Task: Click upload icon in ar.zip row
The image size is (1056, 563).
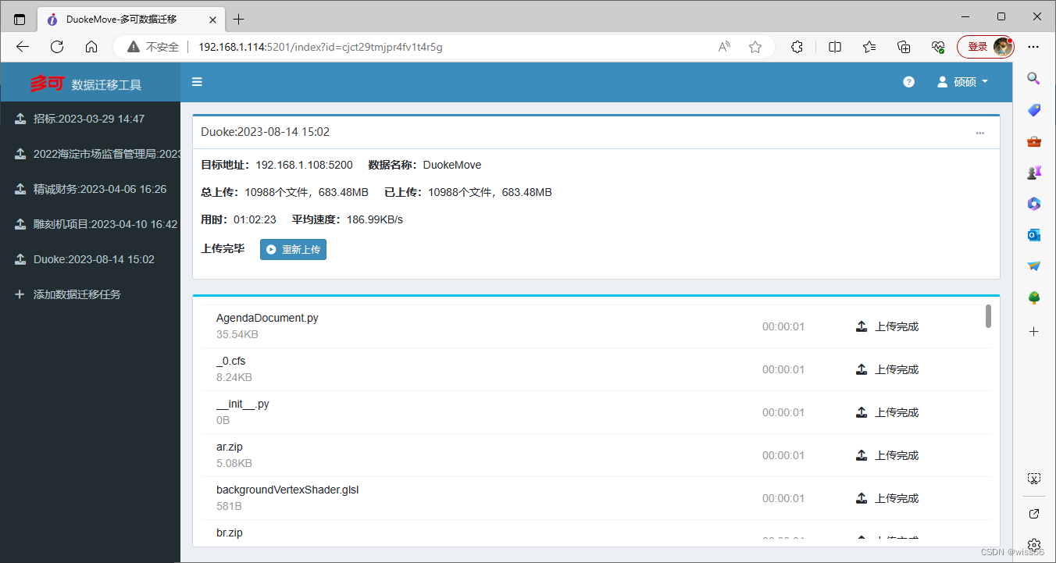Action: pyautogui.click(x=862, y=455)
